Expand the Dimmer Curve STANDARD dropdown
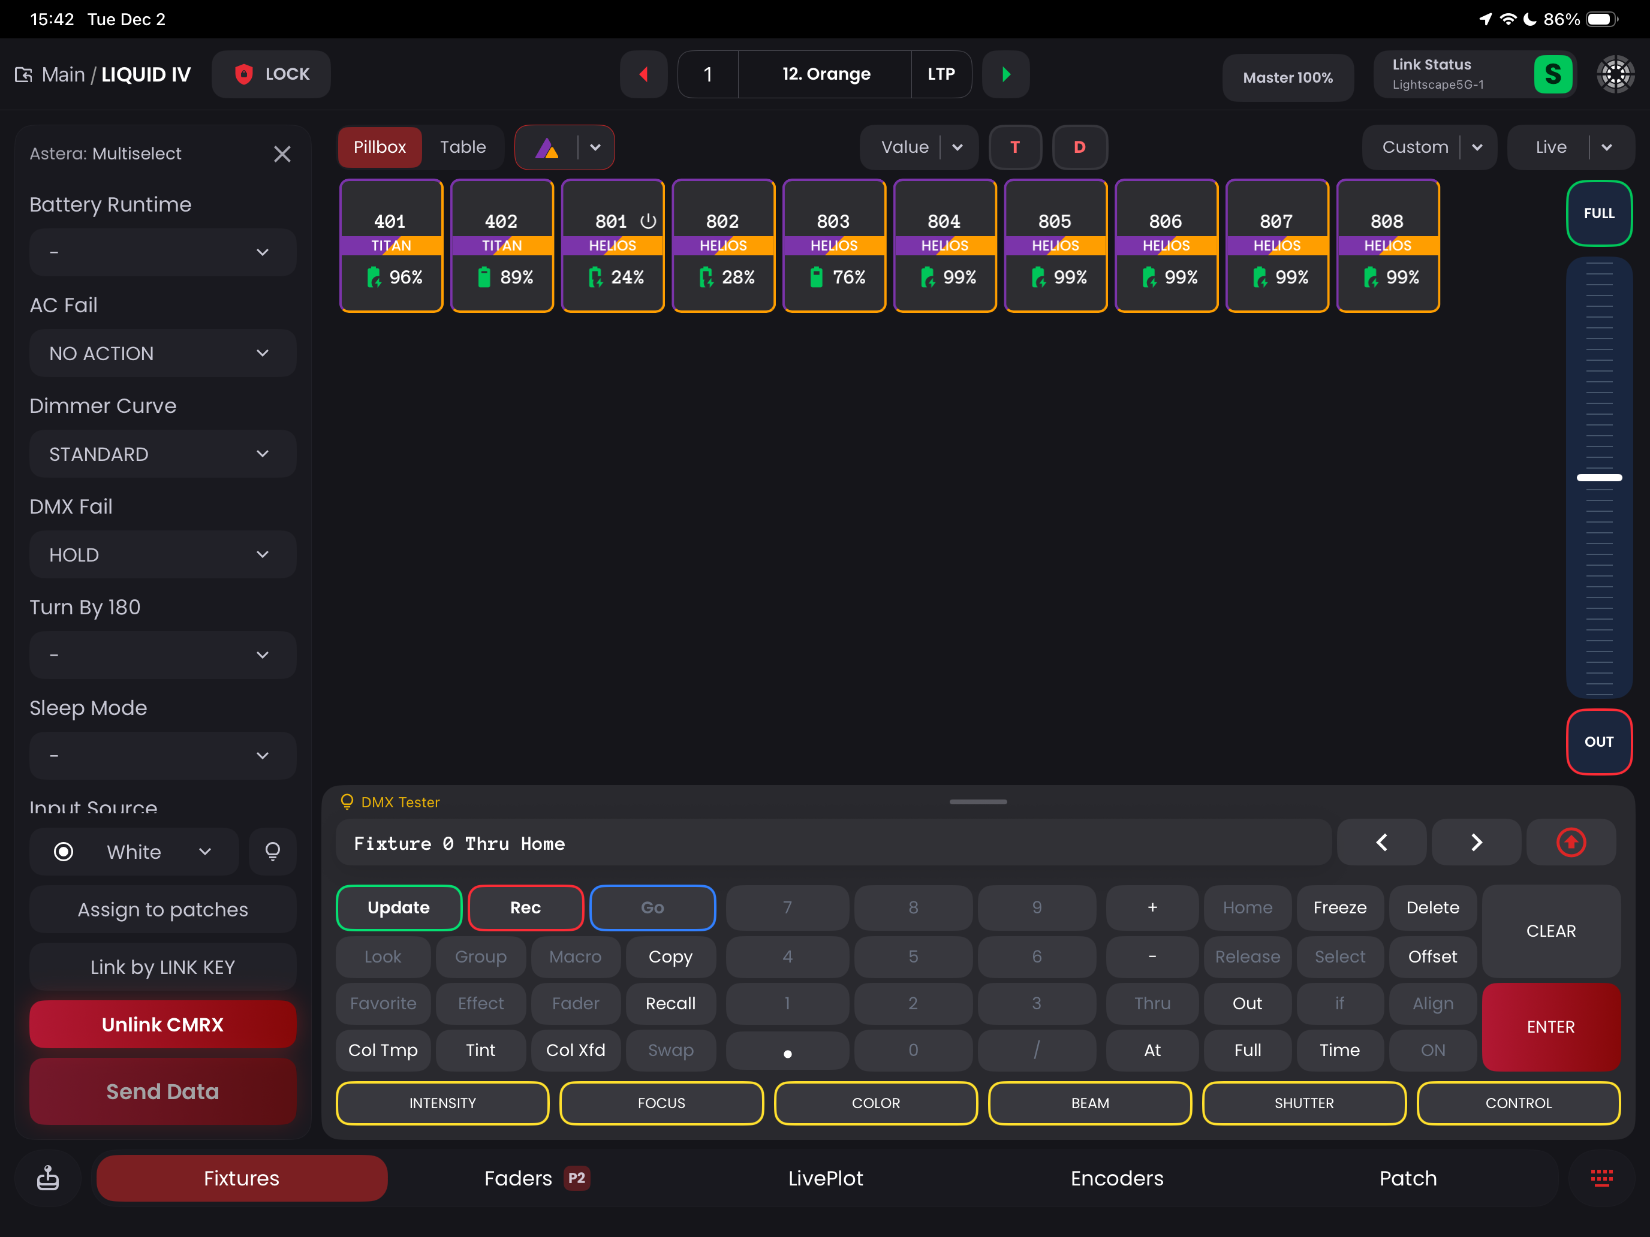Image resolution: width=1650 pixels, height=1237 pixels. 162,454
